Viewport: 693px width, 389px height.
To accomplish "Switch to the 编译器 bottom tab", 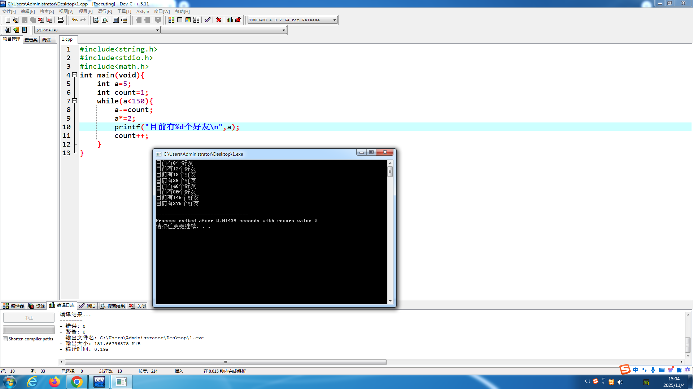I will tap(13, 306).
